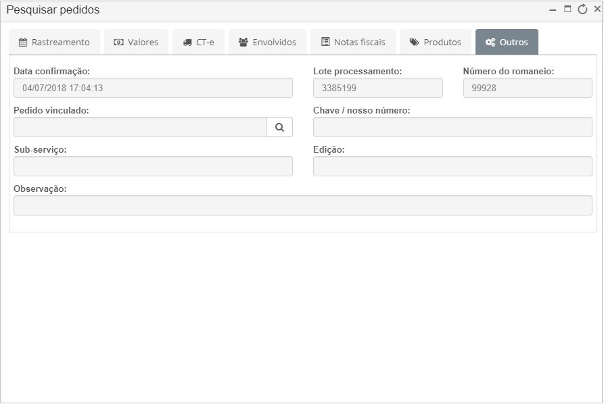Maximize the Pesquisar pedidos window
This screenshot has height=404, width=604.
point(567,9)
